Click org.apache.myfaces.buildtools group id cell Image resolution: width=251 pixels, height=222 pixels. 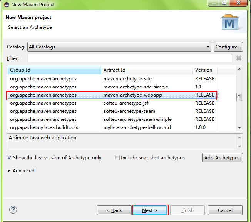tap(44, 127)
